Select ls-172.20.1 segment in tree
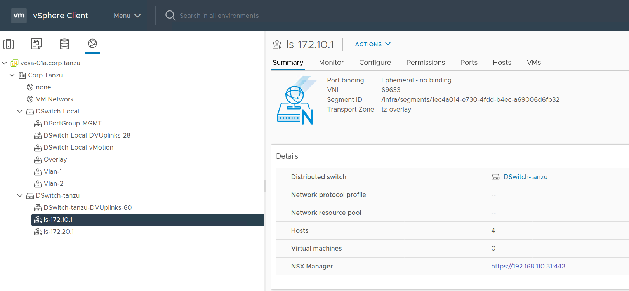The image size is (629, 291). (59, 232)
